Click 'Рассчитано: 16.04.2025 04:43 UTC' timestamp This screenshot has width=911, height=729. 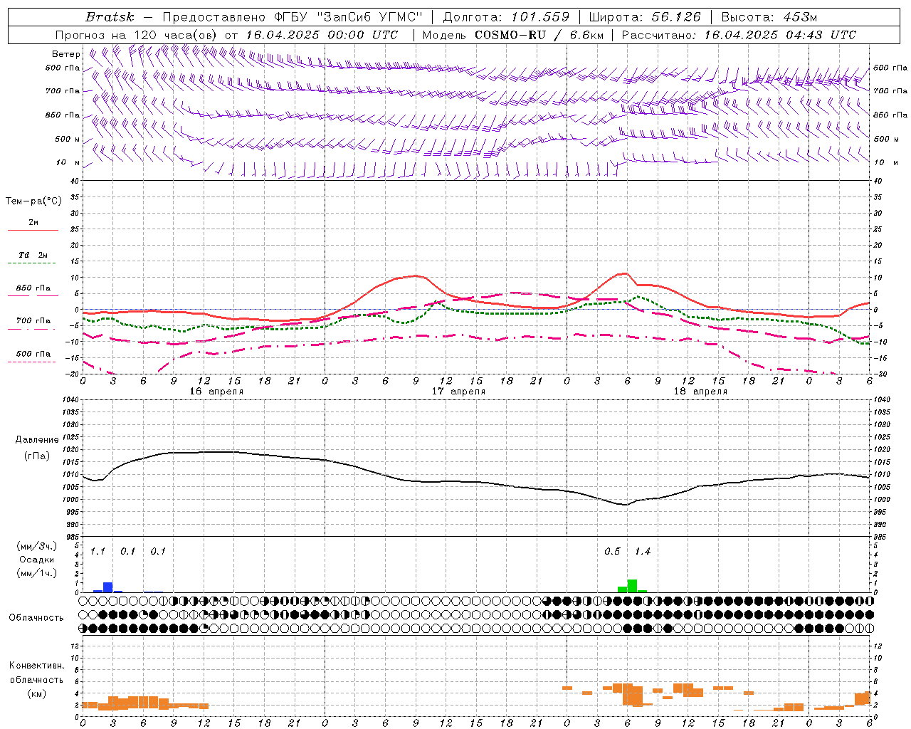(x=739, y=35)
